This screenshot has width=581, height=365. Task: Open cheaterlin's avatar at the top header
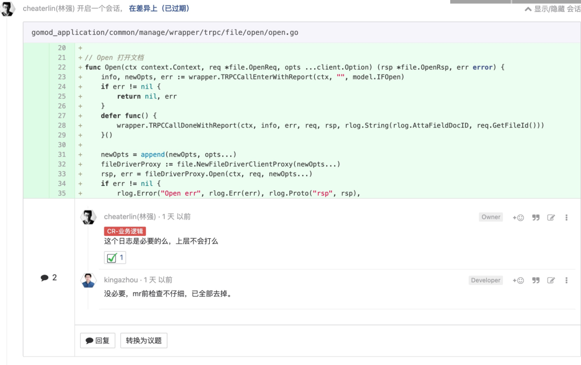pyautogui.click(x=8, y=9)
